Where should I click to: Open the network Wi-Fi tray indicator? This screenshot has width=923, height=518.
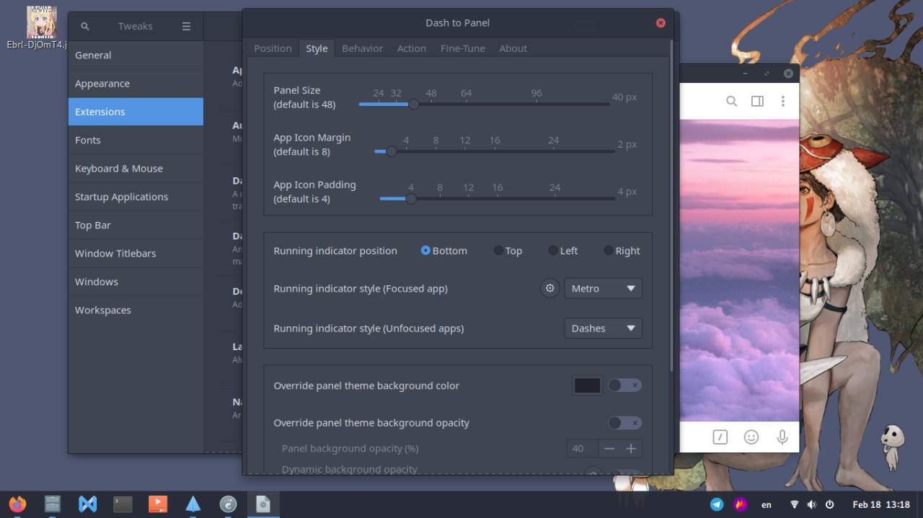[795, 504]
